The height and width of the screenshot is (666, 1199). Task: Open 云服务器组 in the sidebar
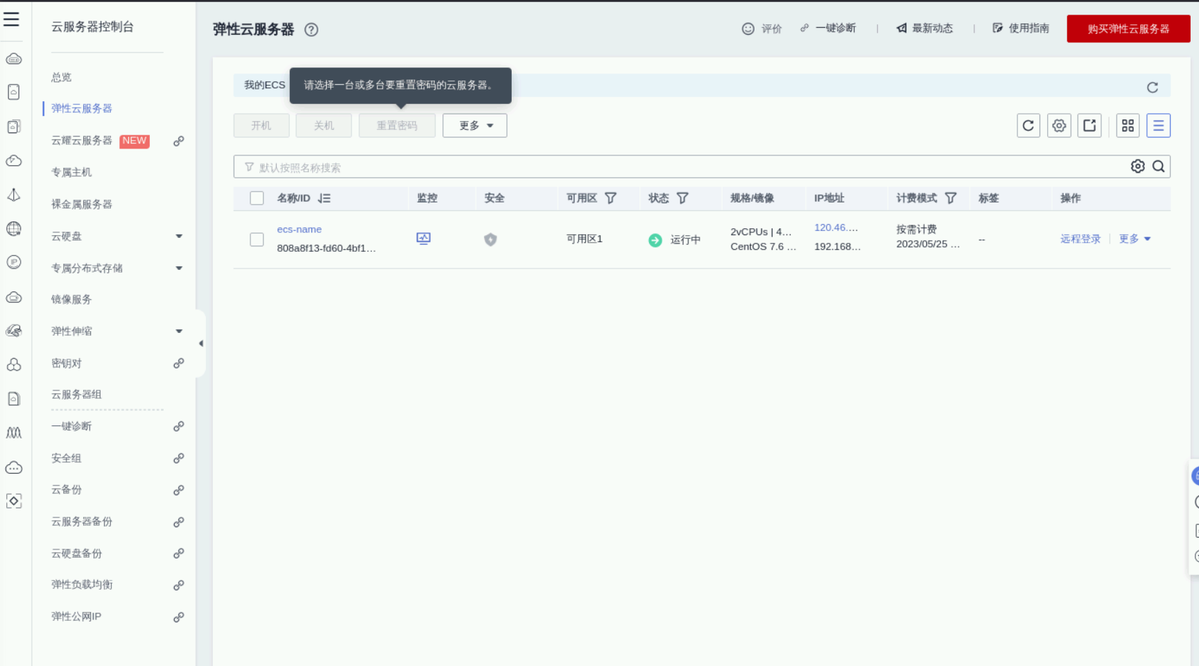[x=76, y=394]
